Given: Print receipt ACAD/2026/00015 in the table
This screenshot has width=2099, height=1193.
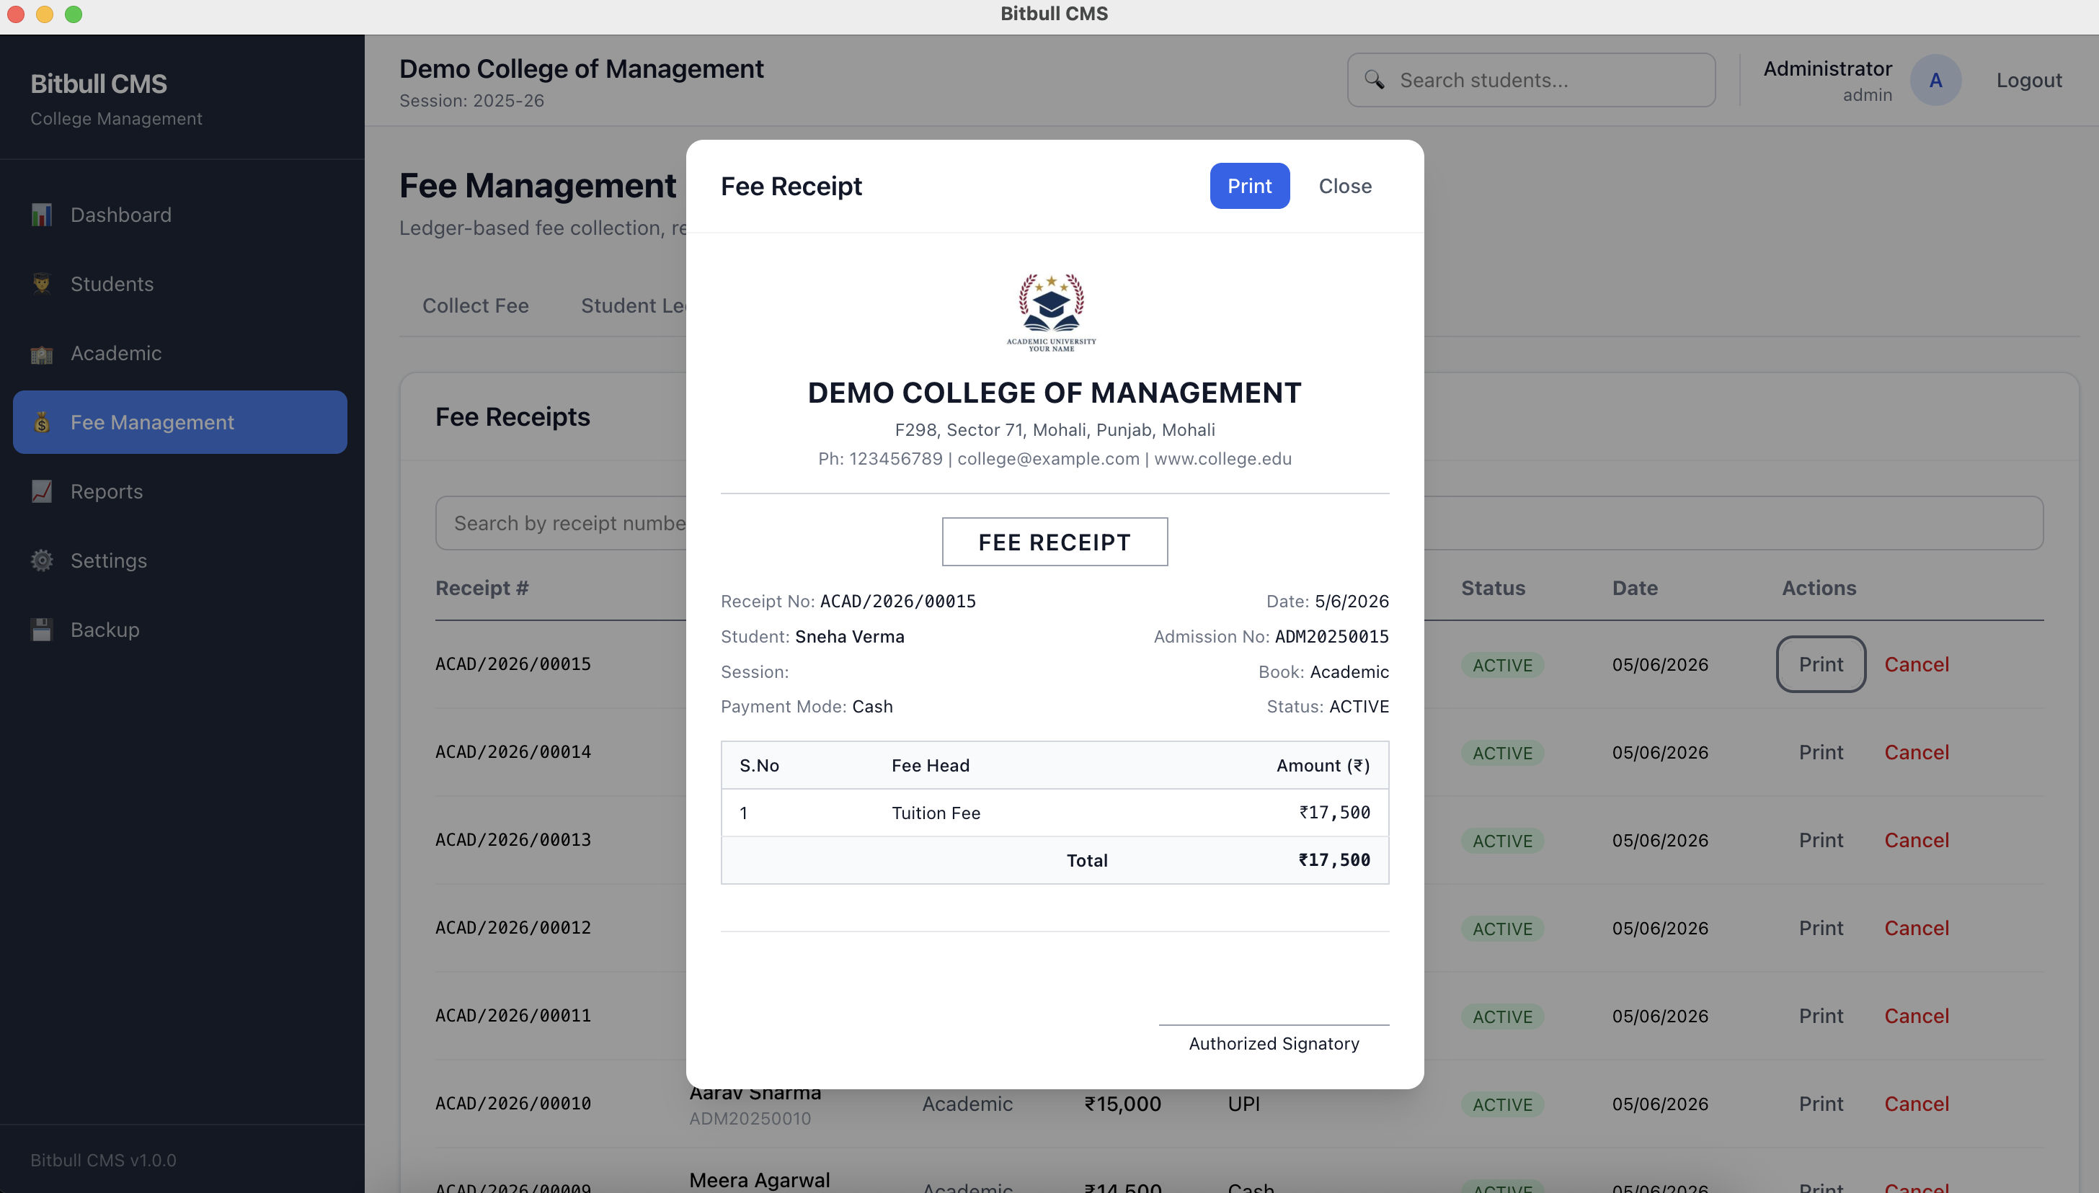Looking at the screenshot, I should pos(1820,664).
